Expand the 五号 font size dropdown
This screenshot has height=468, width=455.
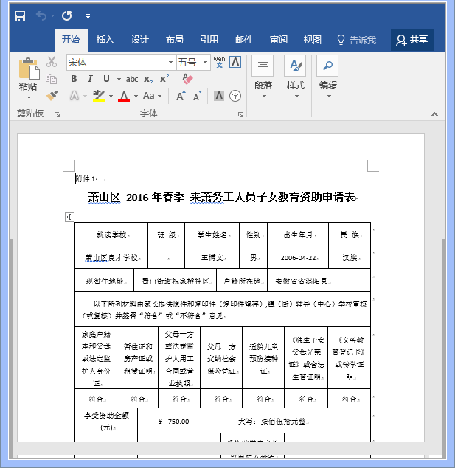click(x=206, y=63)
